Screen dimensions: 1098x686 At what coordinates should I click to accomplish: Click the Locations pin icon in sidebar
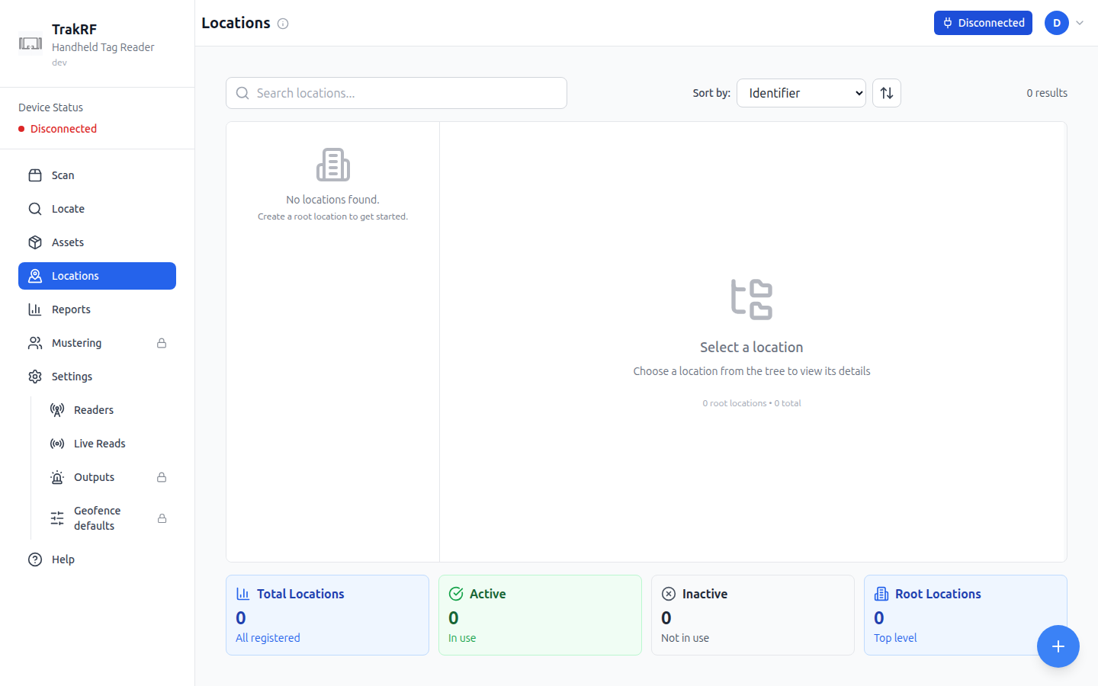click(35, 276)
